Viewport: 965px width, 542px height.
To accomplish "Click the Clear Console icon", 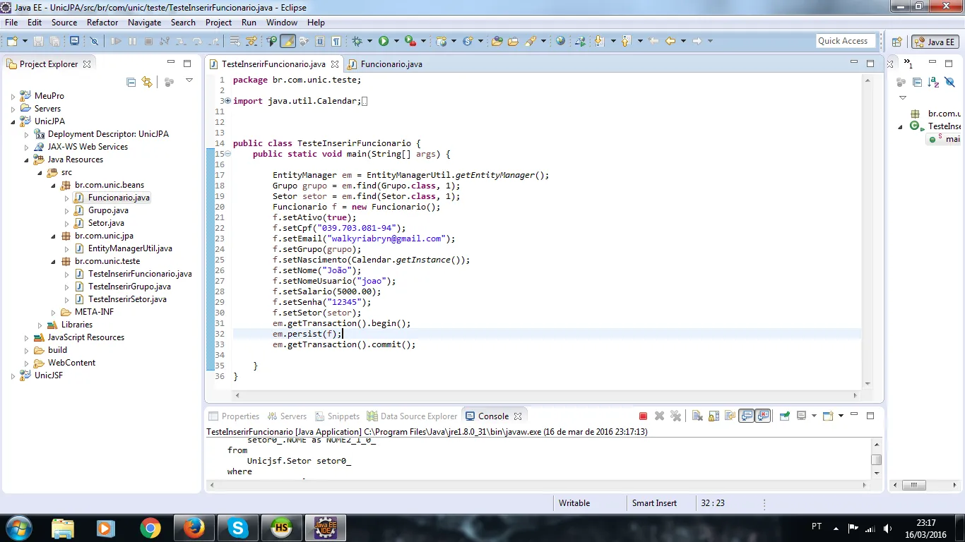I will [x=697, y=416].
